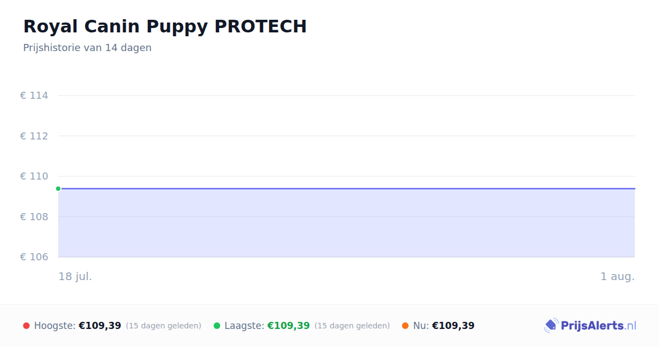Click the shaded blue area under price line
Viewport: 659px width, 346px height.
(x=347, y=223)
